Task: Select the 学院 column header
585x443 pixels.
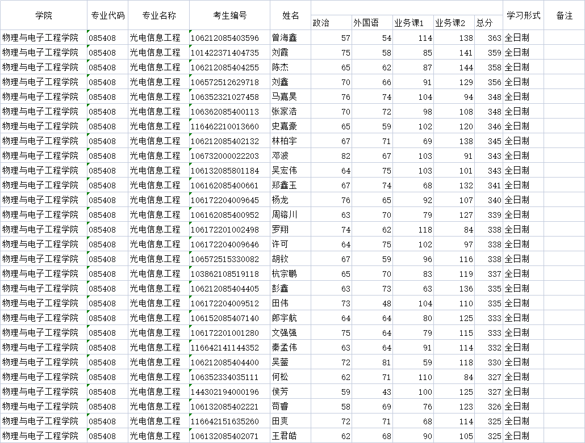Action: point(44,15)
